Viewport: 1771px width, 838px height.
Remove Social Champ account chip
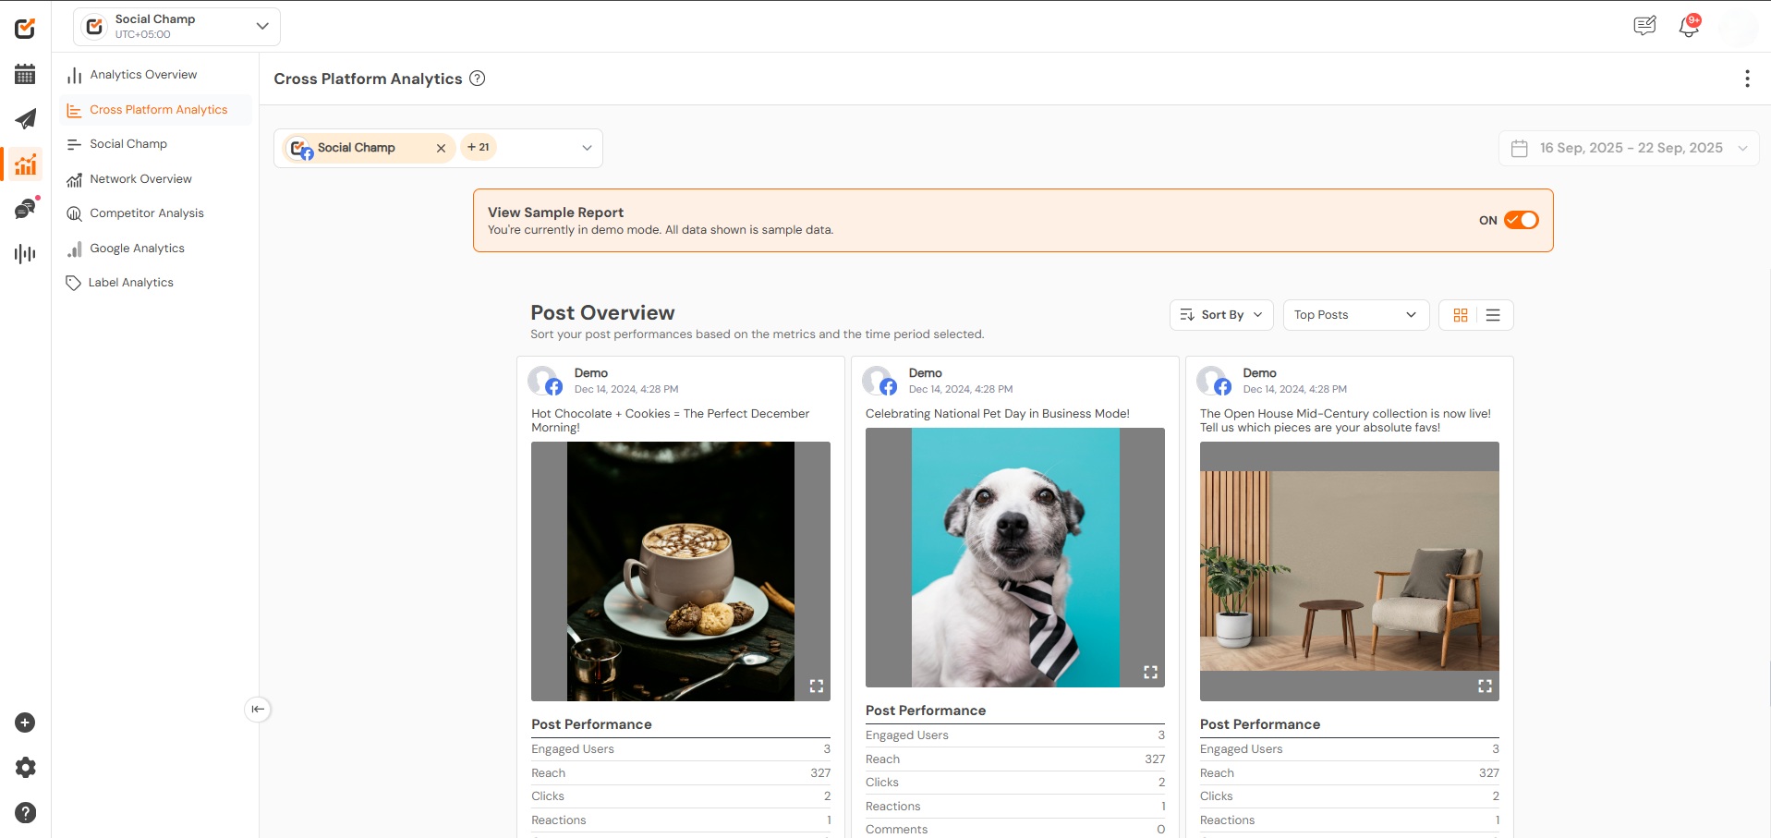coord(441,148)
